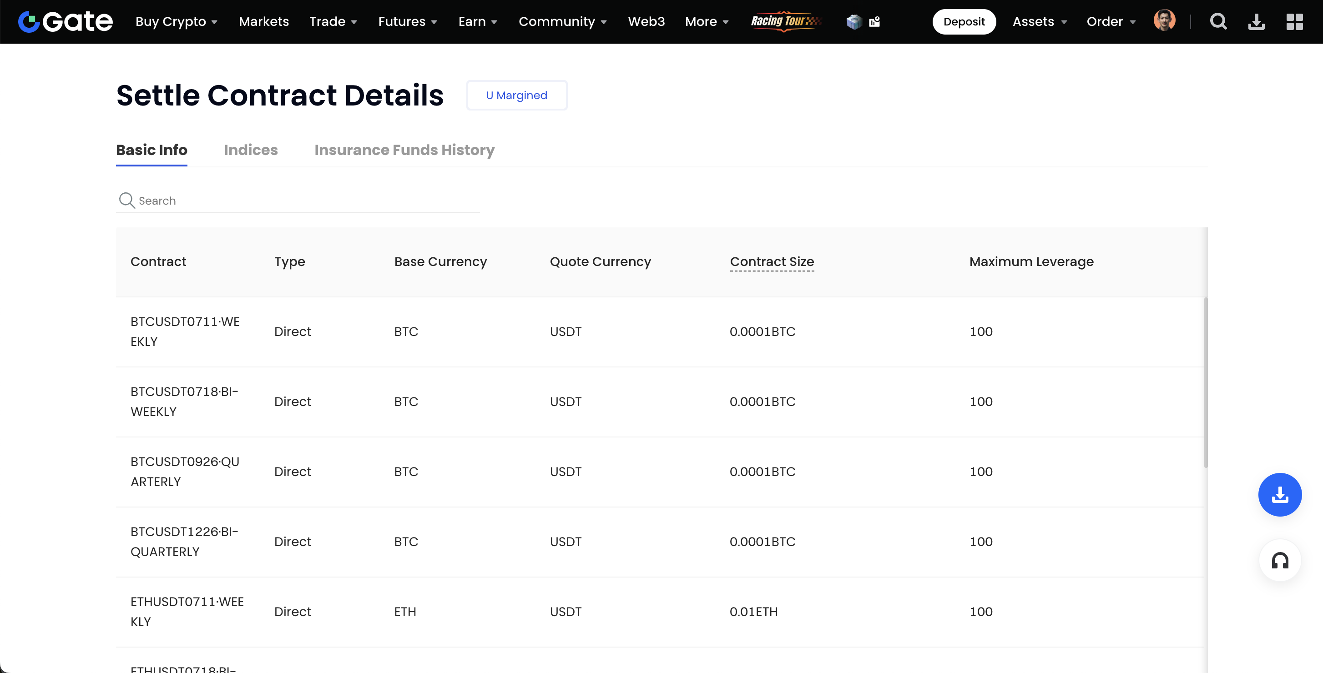The height and width of the screenshot is (673, 1323).
Task: Open Insurance Funds History tab
Action: 404,150
